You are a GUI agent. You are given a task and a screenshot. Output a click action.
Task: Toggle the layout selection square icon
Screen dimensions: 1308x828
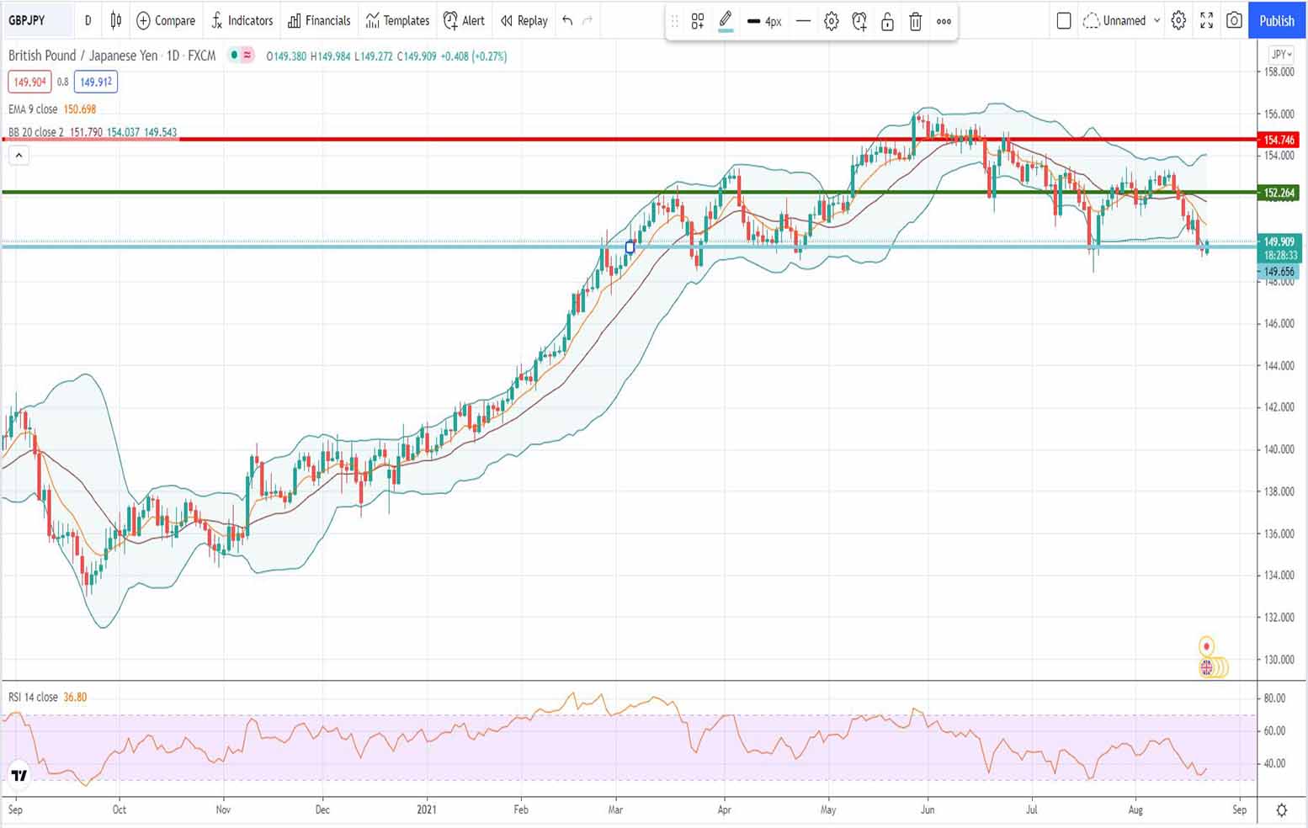click(x=1064, y=20)
